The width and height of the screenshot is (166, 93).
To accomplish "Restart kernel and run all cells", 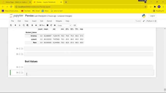I will 55,25.
